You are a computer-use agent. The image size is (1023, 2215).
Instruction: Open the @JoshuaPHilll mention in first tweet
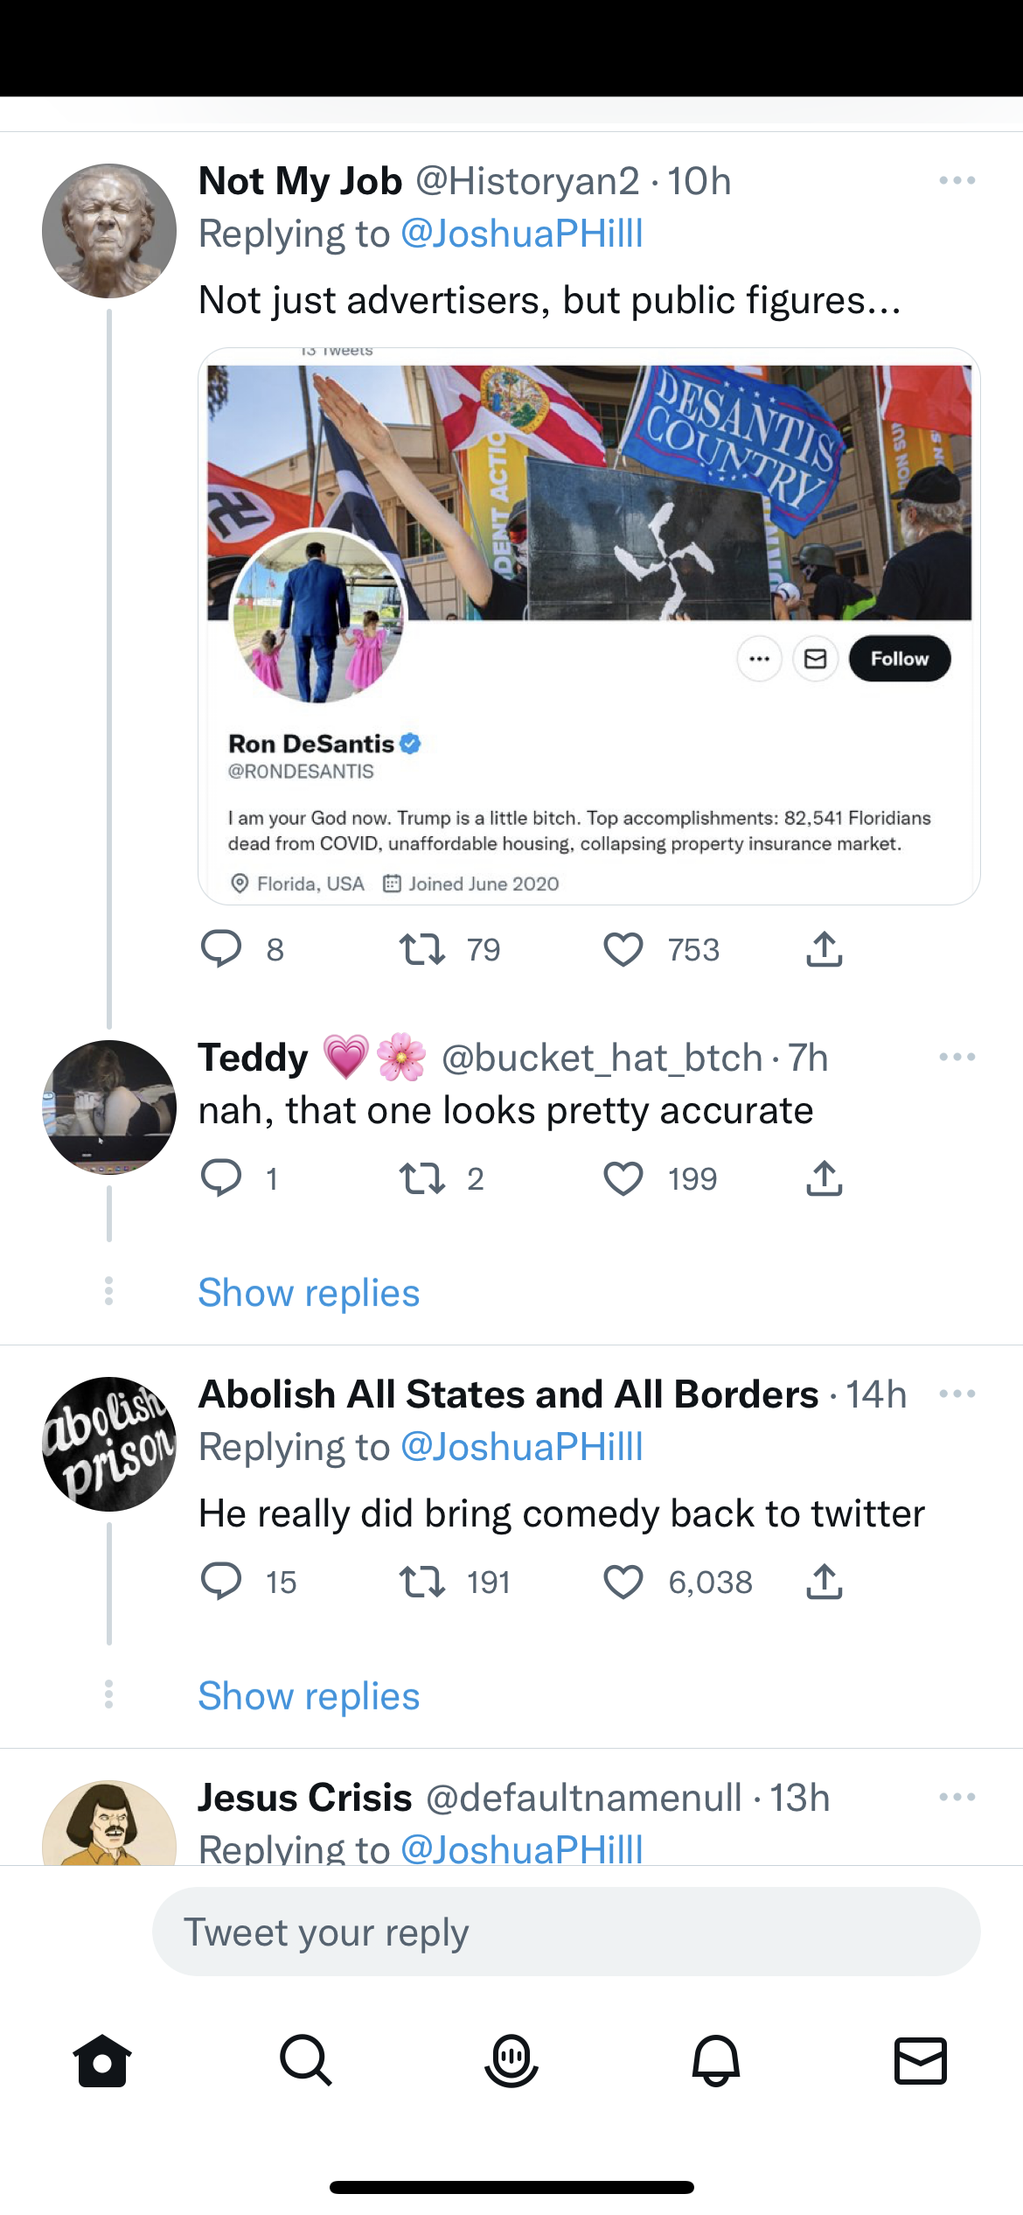click(521, 234)
